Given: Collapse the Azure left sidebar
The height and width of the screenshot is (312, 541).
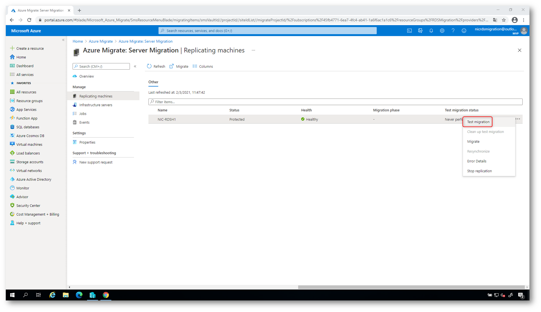Looking at the screenshot, I should (63, 40).
